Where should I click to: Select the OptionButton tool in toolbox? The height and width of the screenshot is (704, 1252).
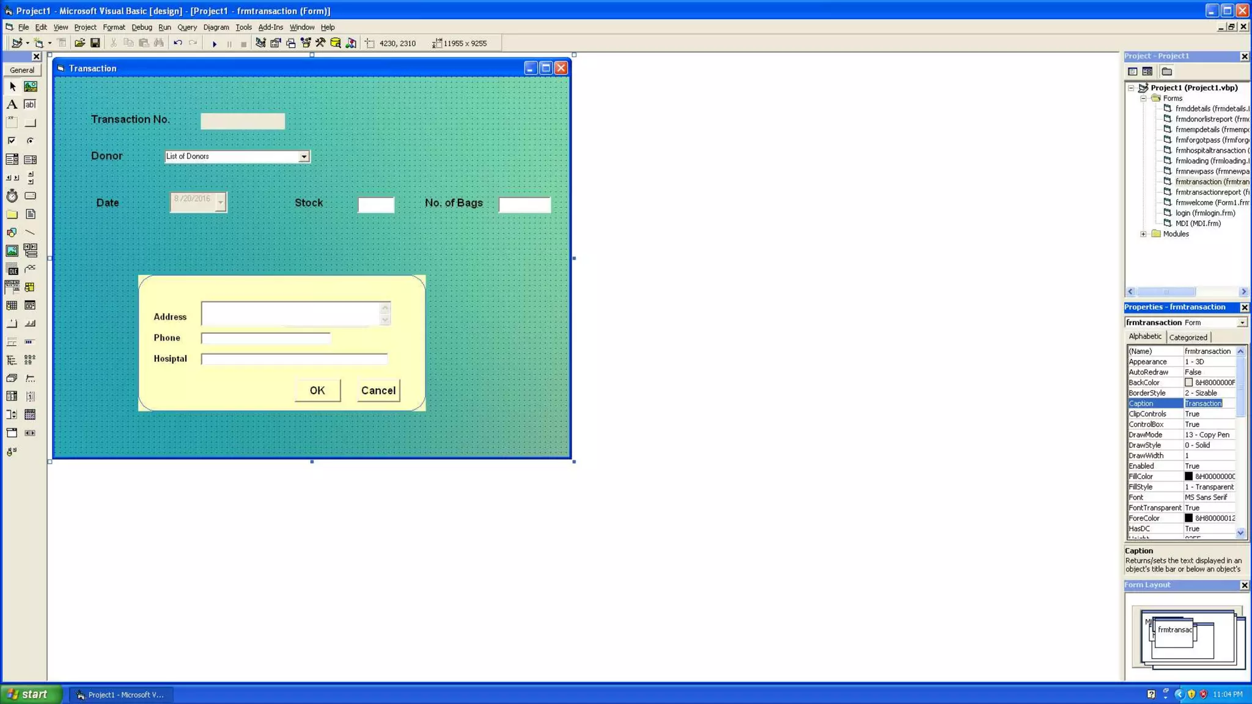(30, 141)
